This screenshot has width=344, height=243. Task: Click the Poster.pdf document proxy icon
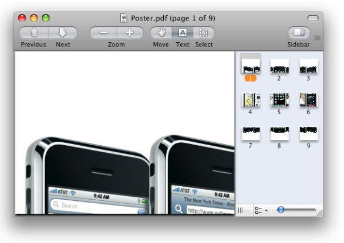pyautogui.click(x=124, y=18)
